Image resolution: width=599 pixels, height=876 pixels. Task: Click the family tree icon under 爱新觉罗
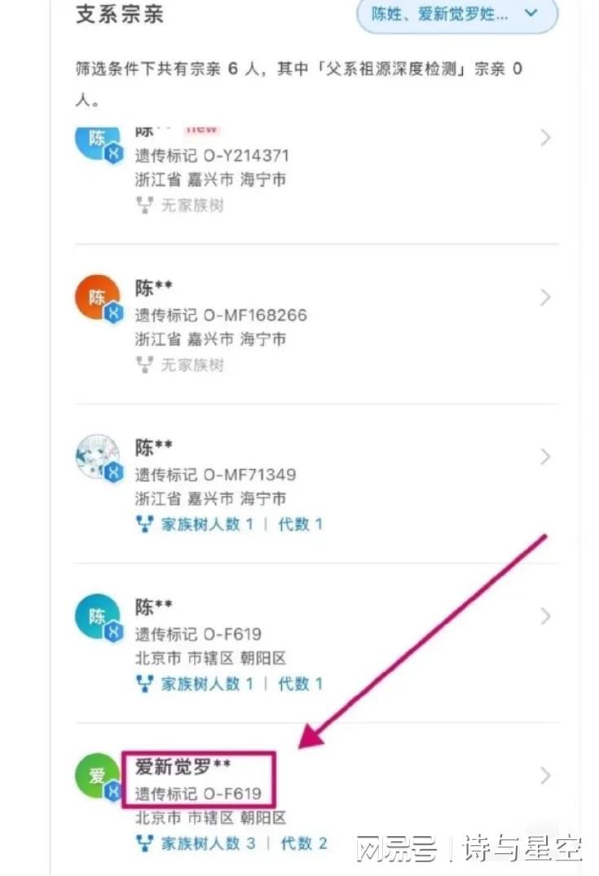144,843
